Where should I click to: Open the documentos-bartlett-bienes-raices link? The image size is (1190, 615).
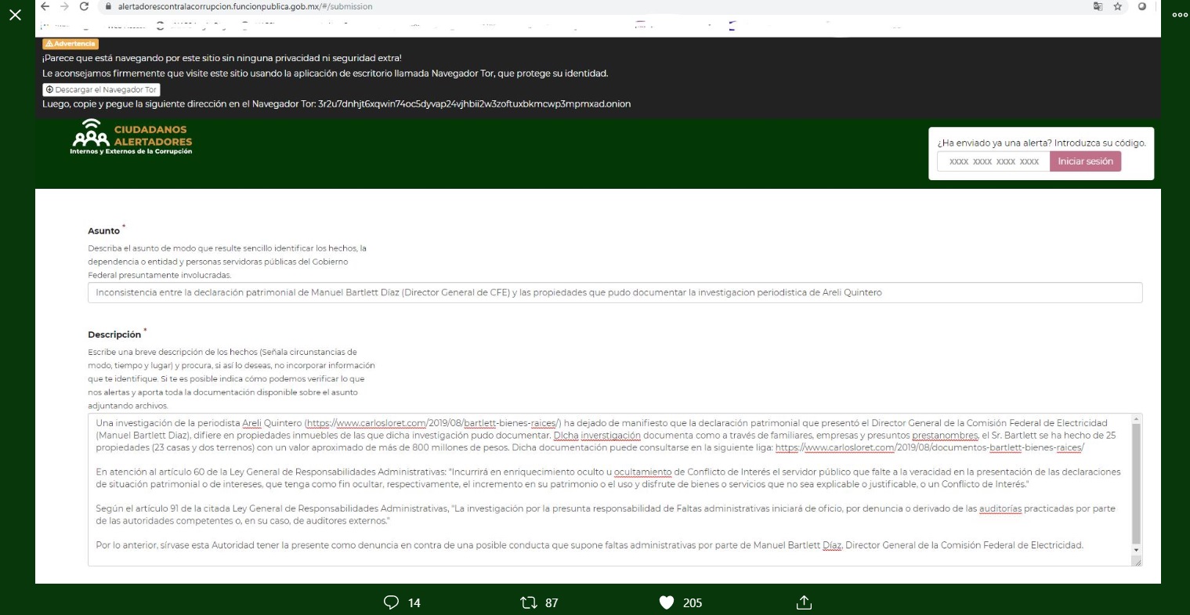929,448
